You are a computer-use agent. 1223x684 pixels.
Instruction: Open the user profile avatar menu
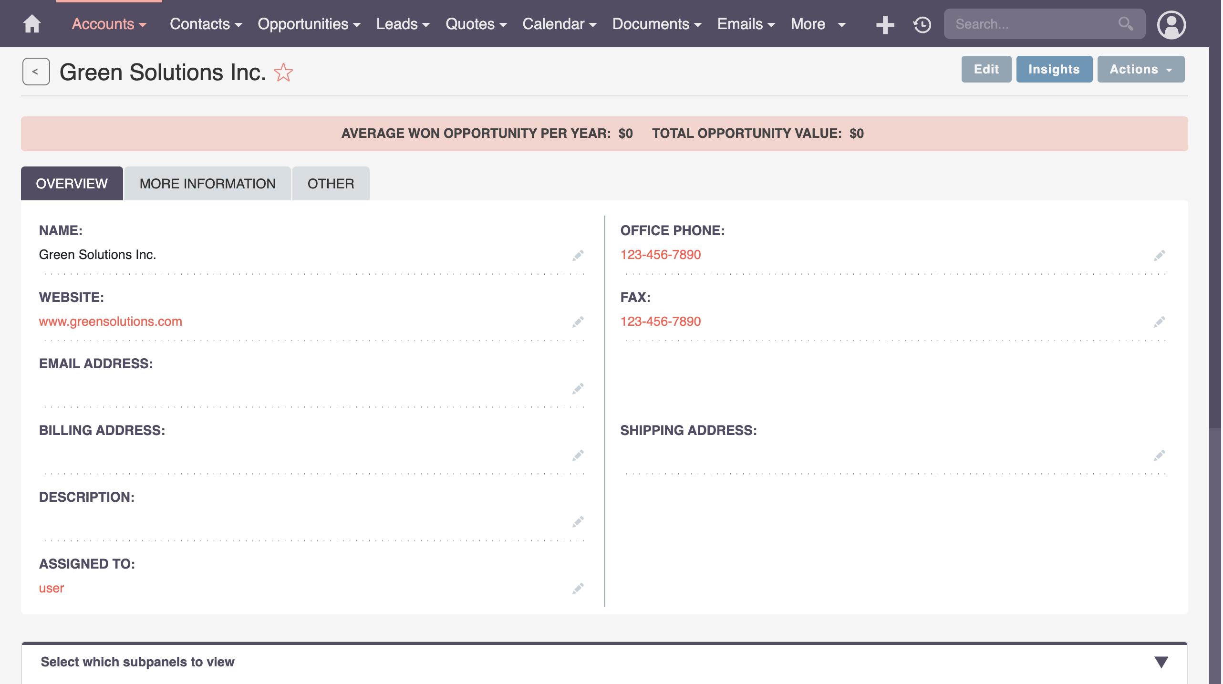pyautogui.click(x=1171, y=25)
